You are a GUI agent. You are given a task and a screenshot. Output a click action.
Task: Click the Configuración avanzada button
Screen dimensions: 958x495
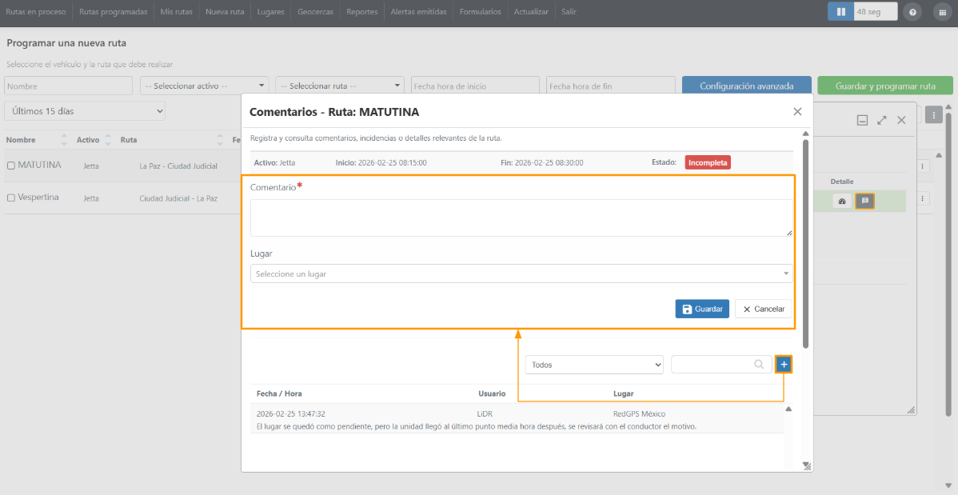click(x=747, y=86)
